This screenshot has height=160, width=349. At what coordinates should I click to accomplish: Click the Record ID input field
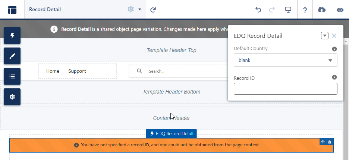coord(285,89)
